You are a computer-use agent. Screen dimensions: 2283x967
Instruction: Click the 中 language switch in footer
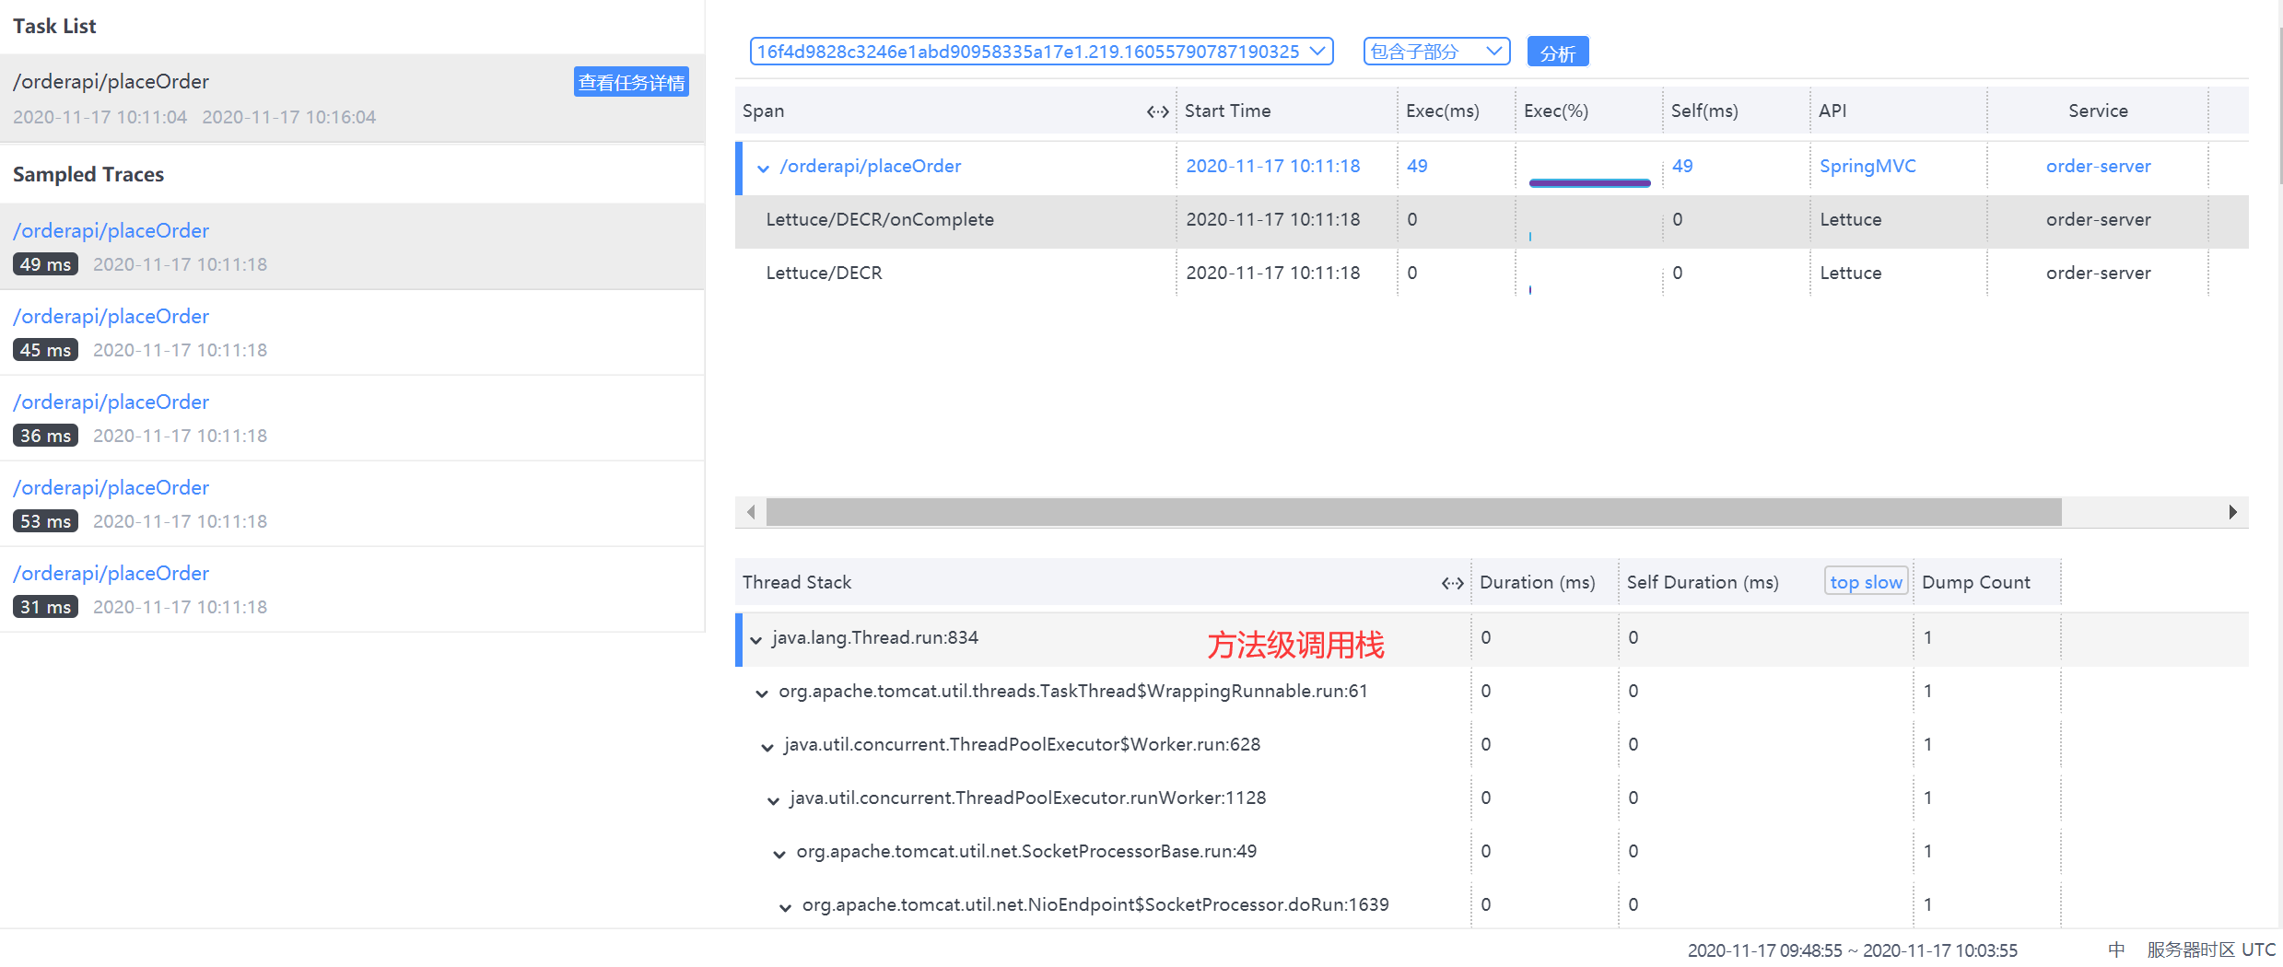tap(2116, 950)
